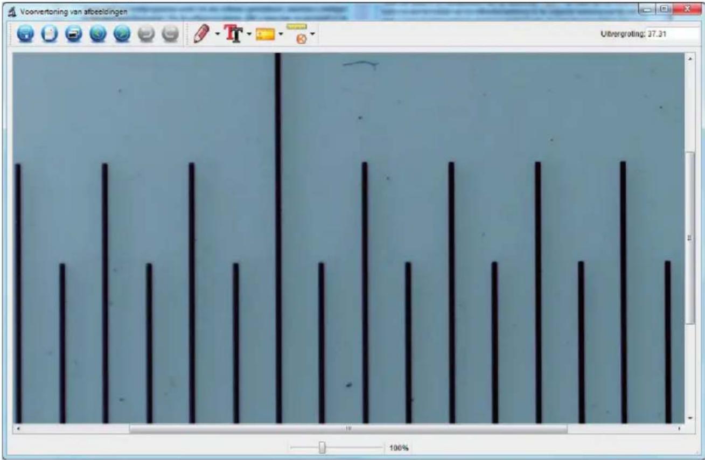Click the greyed-out Redo icon

click(170, 34)
